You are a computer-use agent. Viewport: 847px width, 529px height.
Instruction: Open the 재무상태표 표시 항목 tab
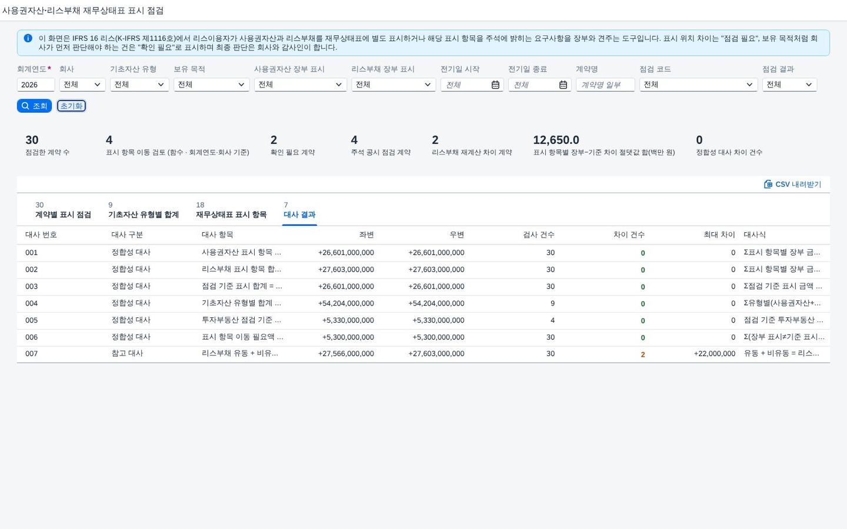(x=231, y=210)
